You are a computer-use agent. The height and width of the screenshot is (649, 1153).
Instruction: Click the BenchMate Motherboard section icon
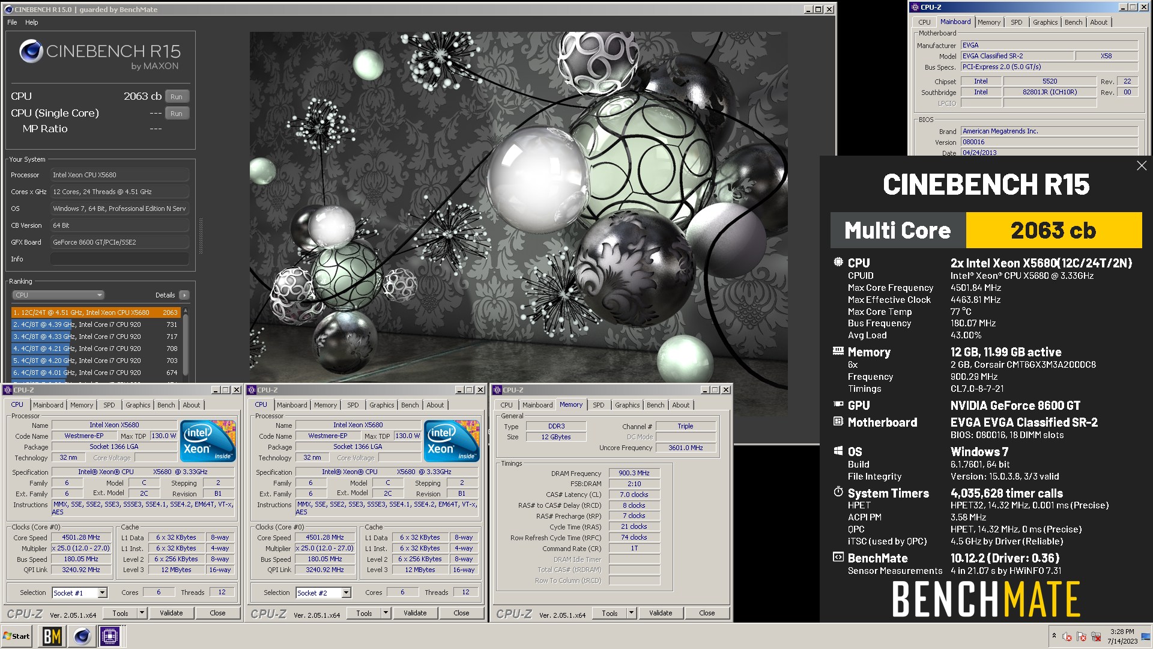[838, 422]
